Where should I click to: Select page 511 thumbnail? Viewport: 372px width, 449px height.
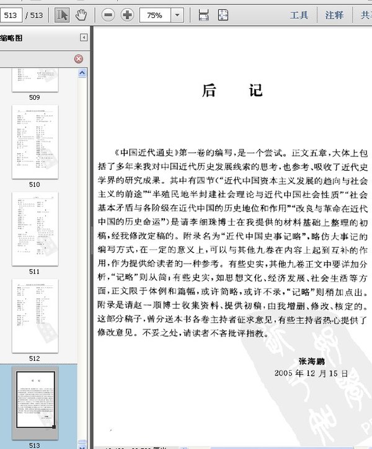(x=35, y=229)
